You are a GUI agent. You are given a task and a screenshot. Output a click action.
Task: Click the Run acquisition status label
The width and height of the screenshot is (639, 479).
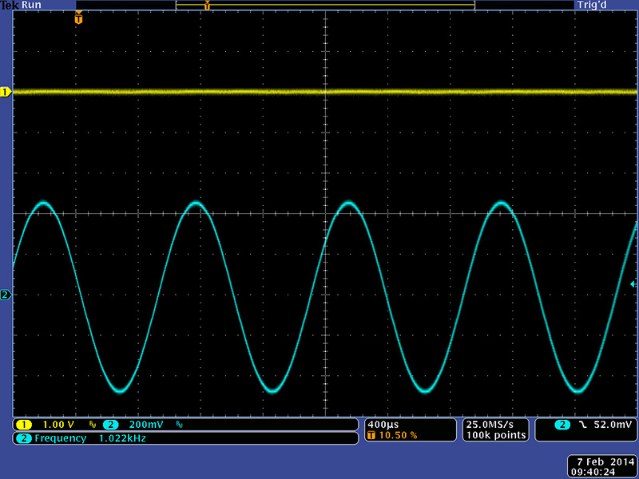[32, 5]
